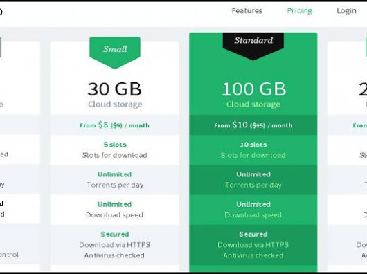Click the black Standard plan badge
367x274 pixels.
point(253,46)
